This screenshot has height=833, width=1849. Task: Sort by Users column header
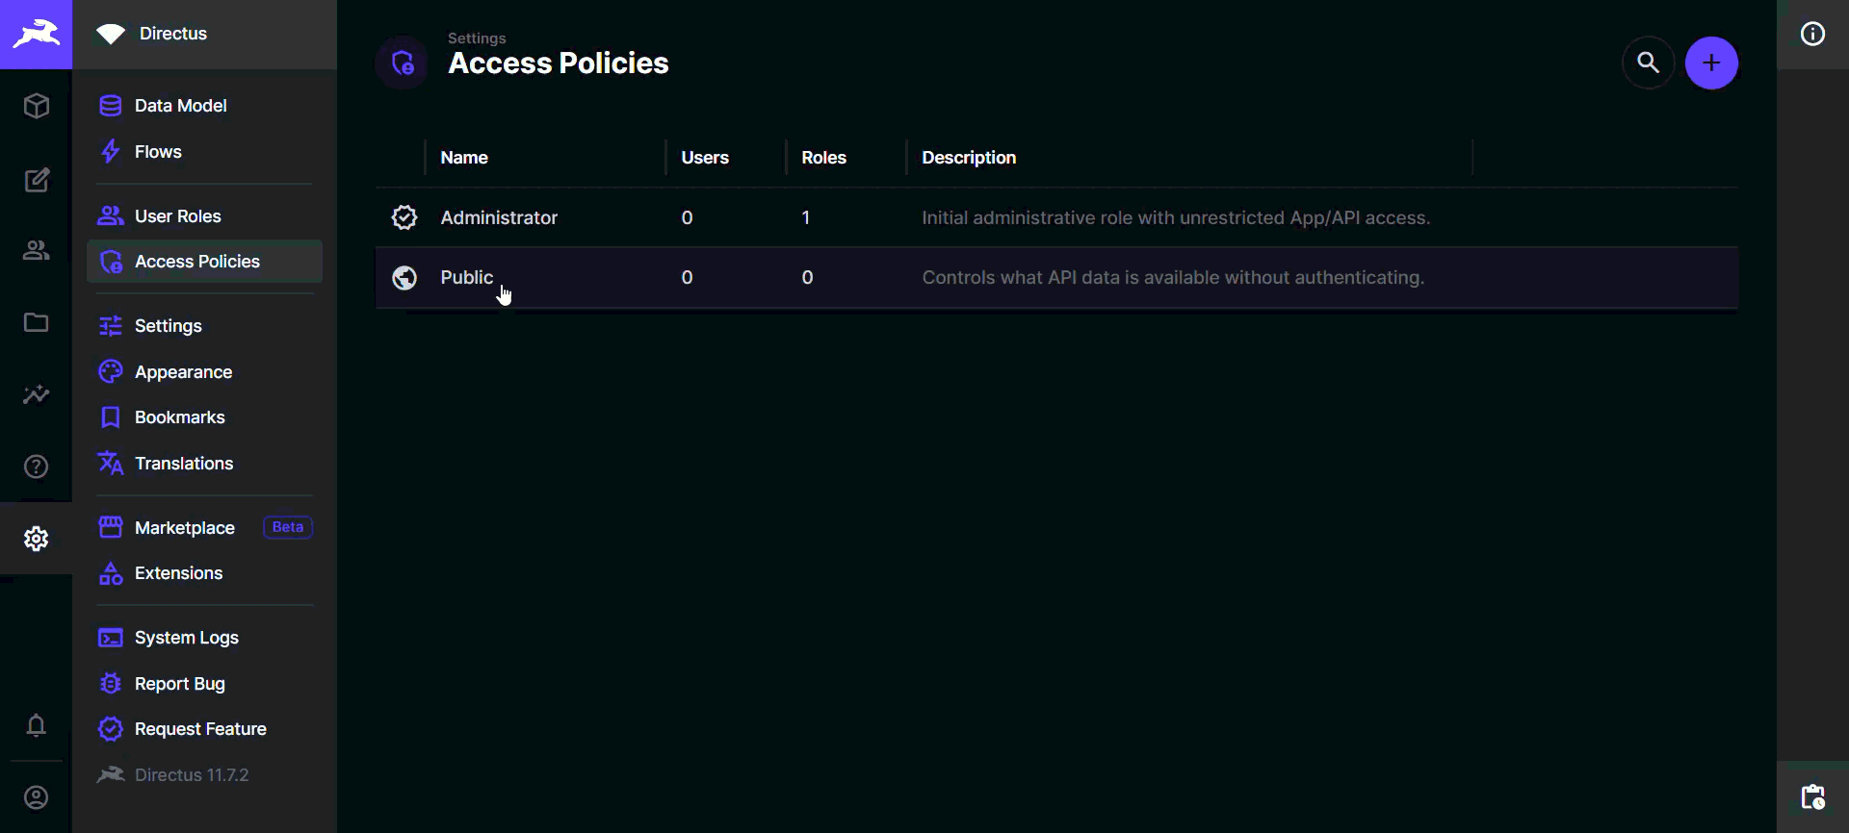(705, 158)
